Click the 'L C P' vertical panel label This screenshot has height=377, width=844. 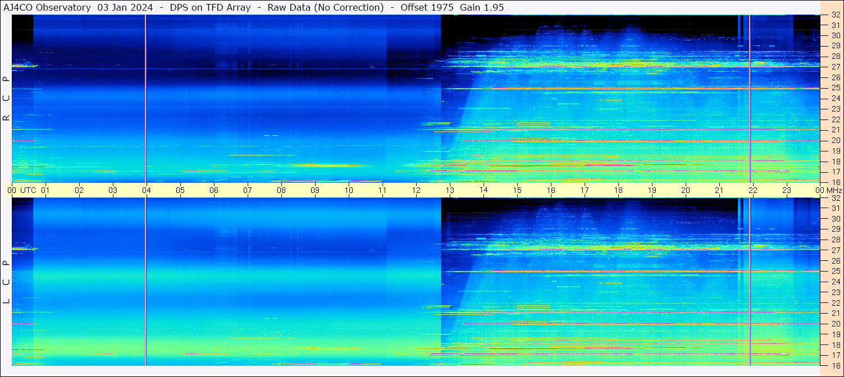[6, 282]
